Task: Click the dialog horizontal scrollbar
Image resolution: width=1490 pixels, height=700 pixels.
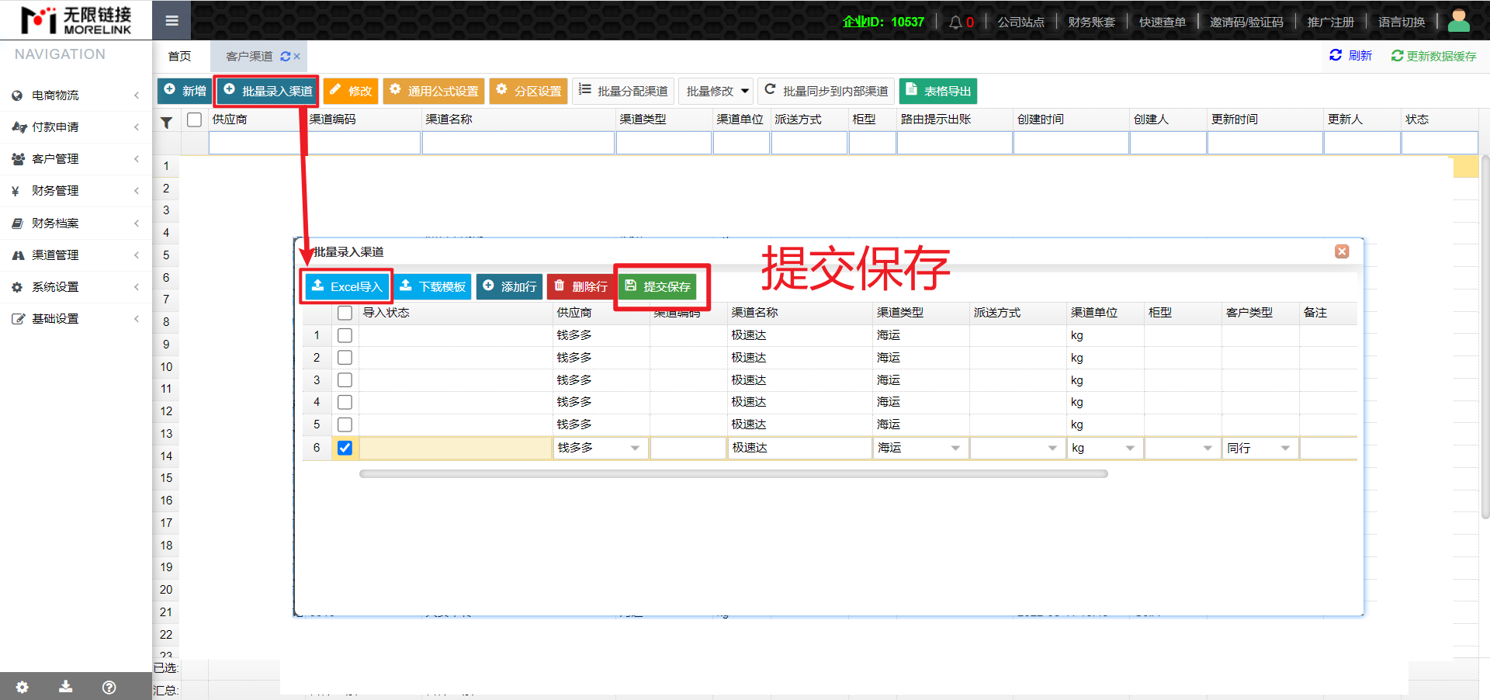Action: 733,473
